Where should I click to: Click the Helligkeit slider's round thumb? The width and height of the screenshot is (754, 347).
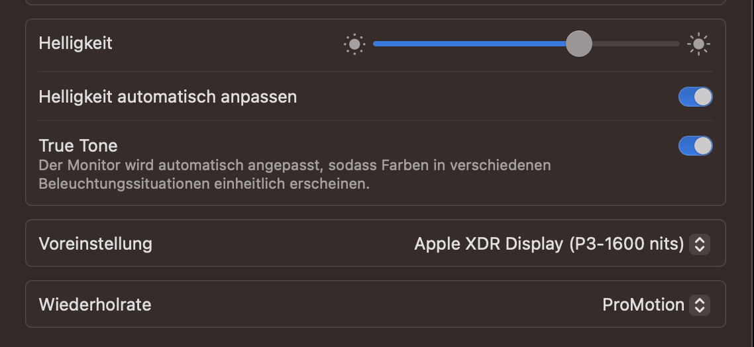pyautogui.click(x=579, y=44)
